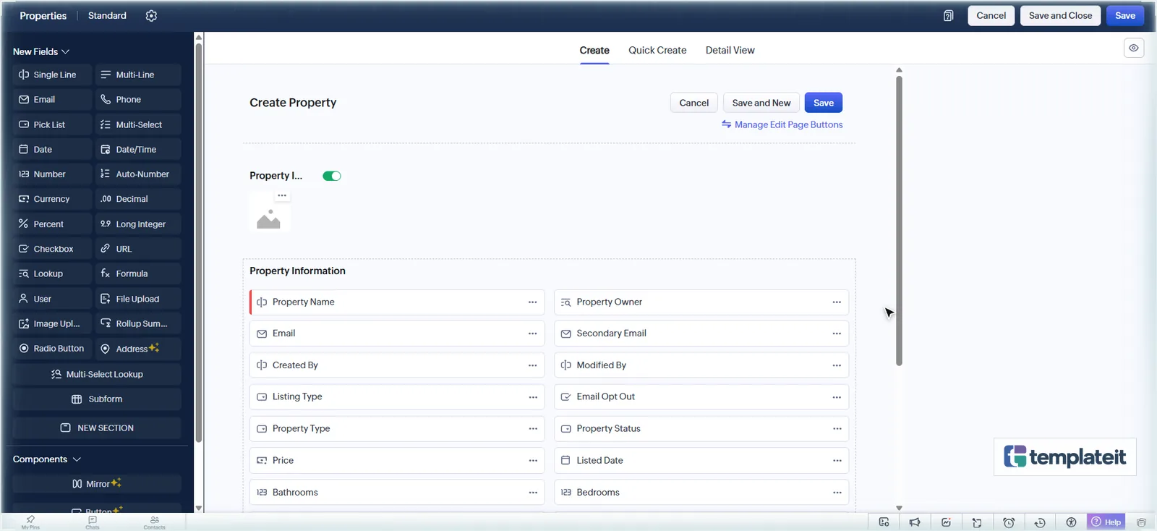The image size is (1157, 531).
Task: Open options menu for Property Owner field
Action: (837, 302)
